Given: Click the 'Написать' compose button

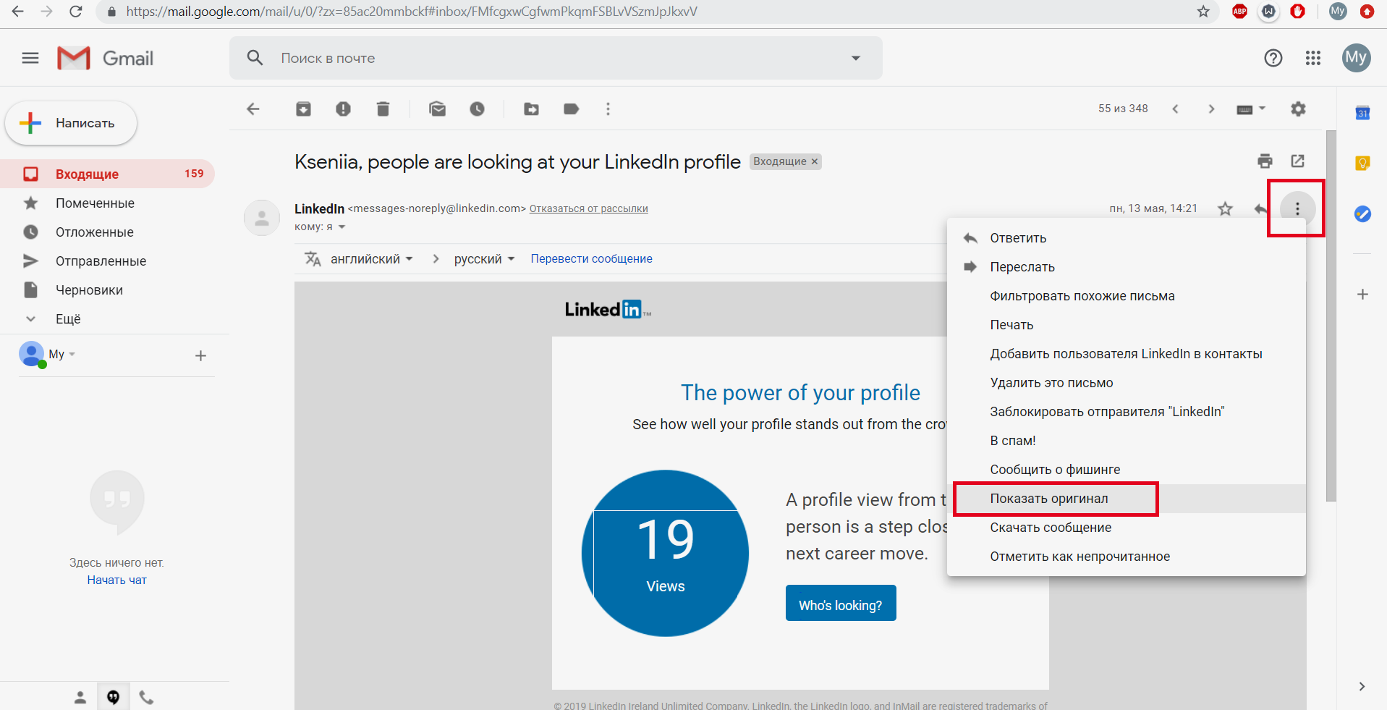Looking at the screenshot, I should 71,123.
